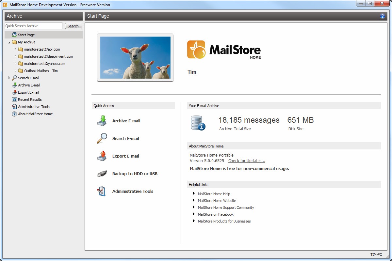Click Archive E-mail Quick Access link
Screen dimensions: 392x261
(x=126, y=121)
